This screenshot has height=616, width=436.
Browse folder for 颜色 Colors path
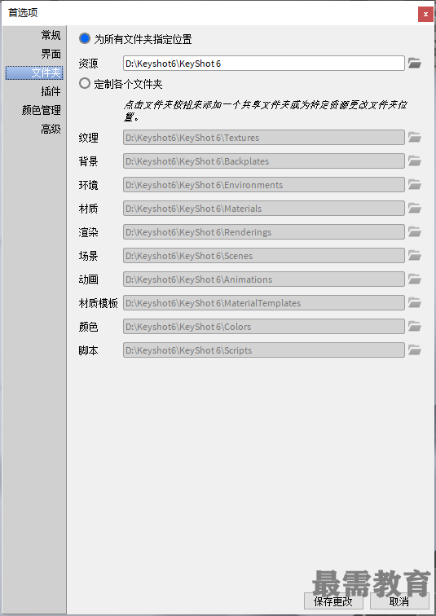click(414, 327)
